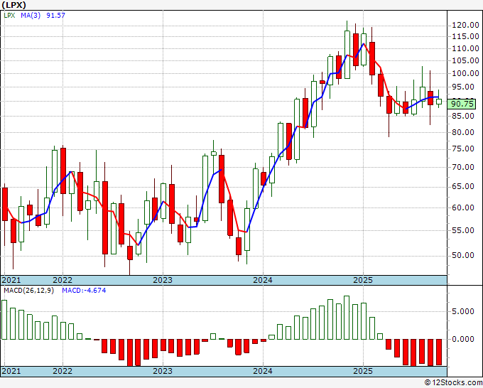This screenshot has width=483, height=388.
Task: Click the MACD:-4.674 value label
Action: [84, 291]
